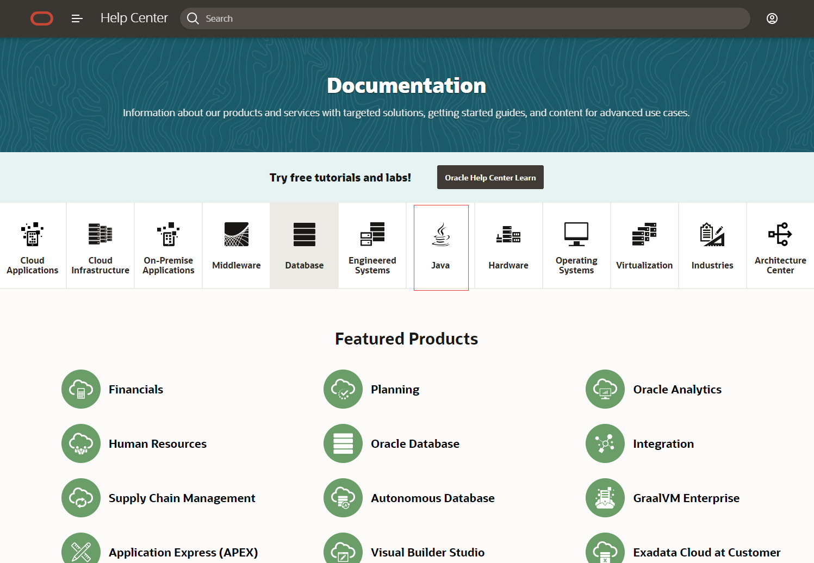This screenshot has width=814, height=563.
Task: Open the Help Center home link
Action: click(x=134, y=18)
